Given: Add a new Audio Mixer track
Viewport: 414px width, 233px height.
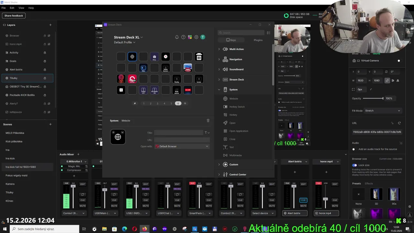Looking at the screenshot, I should click(78, 154).
